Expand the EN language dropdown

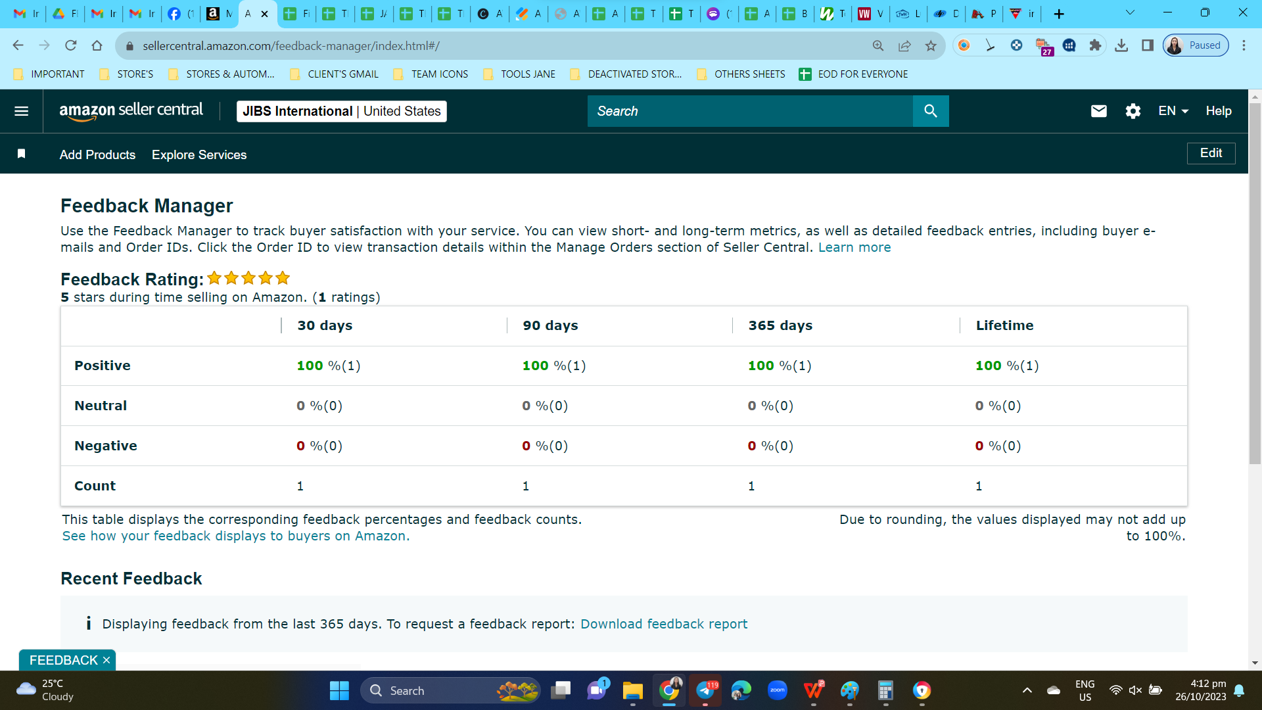1173,111
